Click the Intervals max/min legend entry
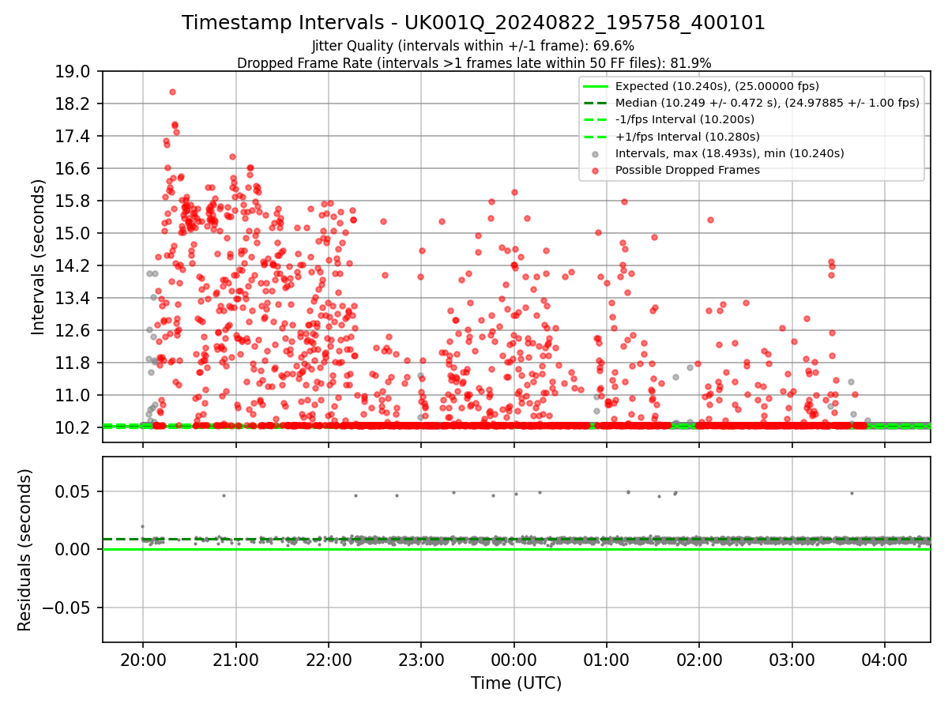 pyautogui.click(x=730, y=153)
